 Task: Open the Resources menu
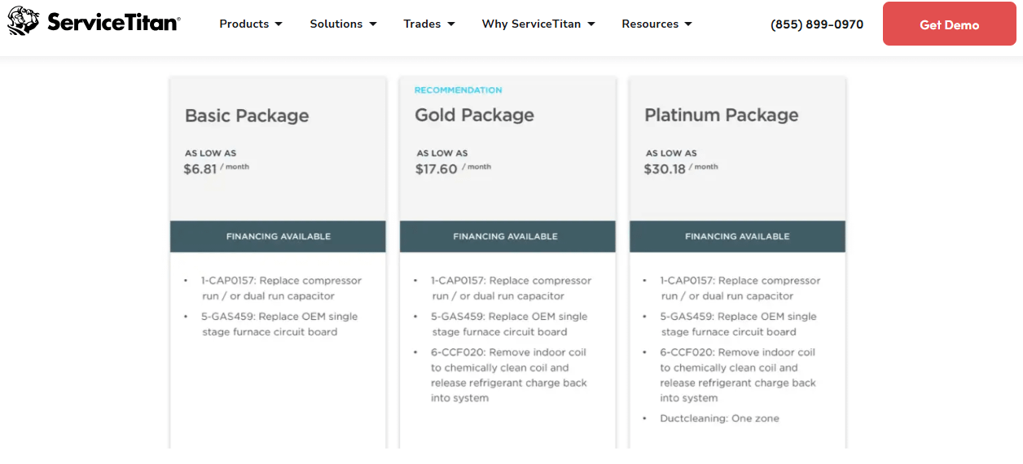(x=656, y=24)
